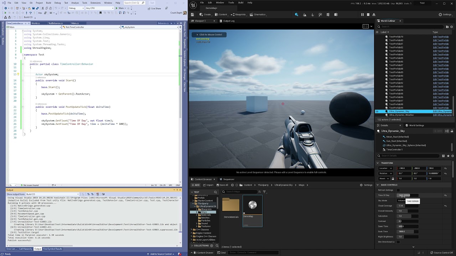
Task: Enable the Refresh Settings checkbox
Action: coord(398,190)
